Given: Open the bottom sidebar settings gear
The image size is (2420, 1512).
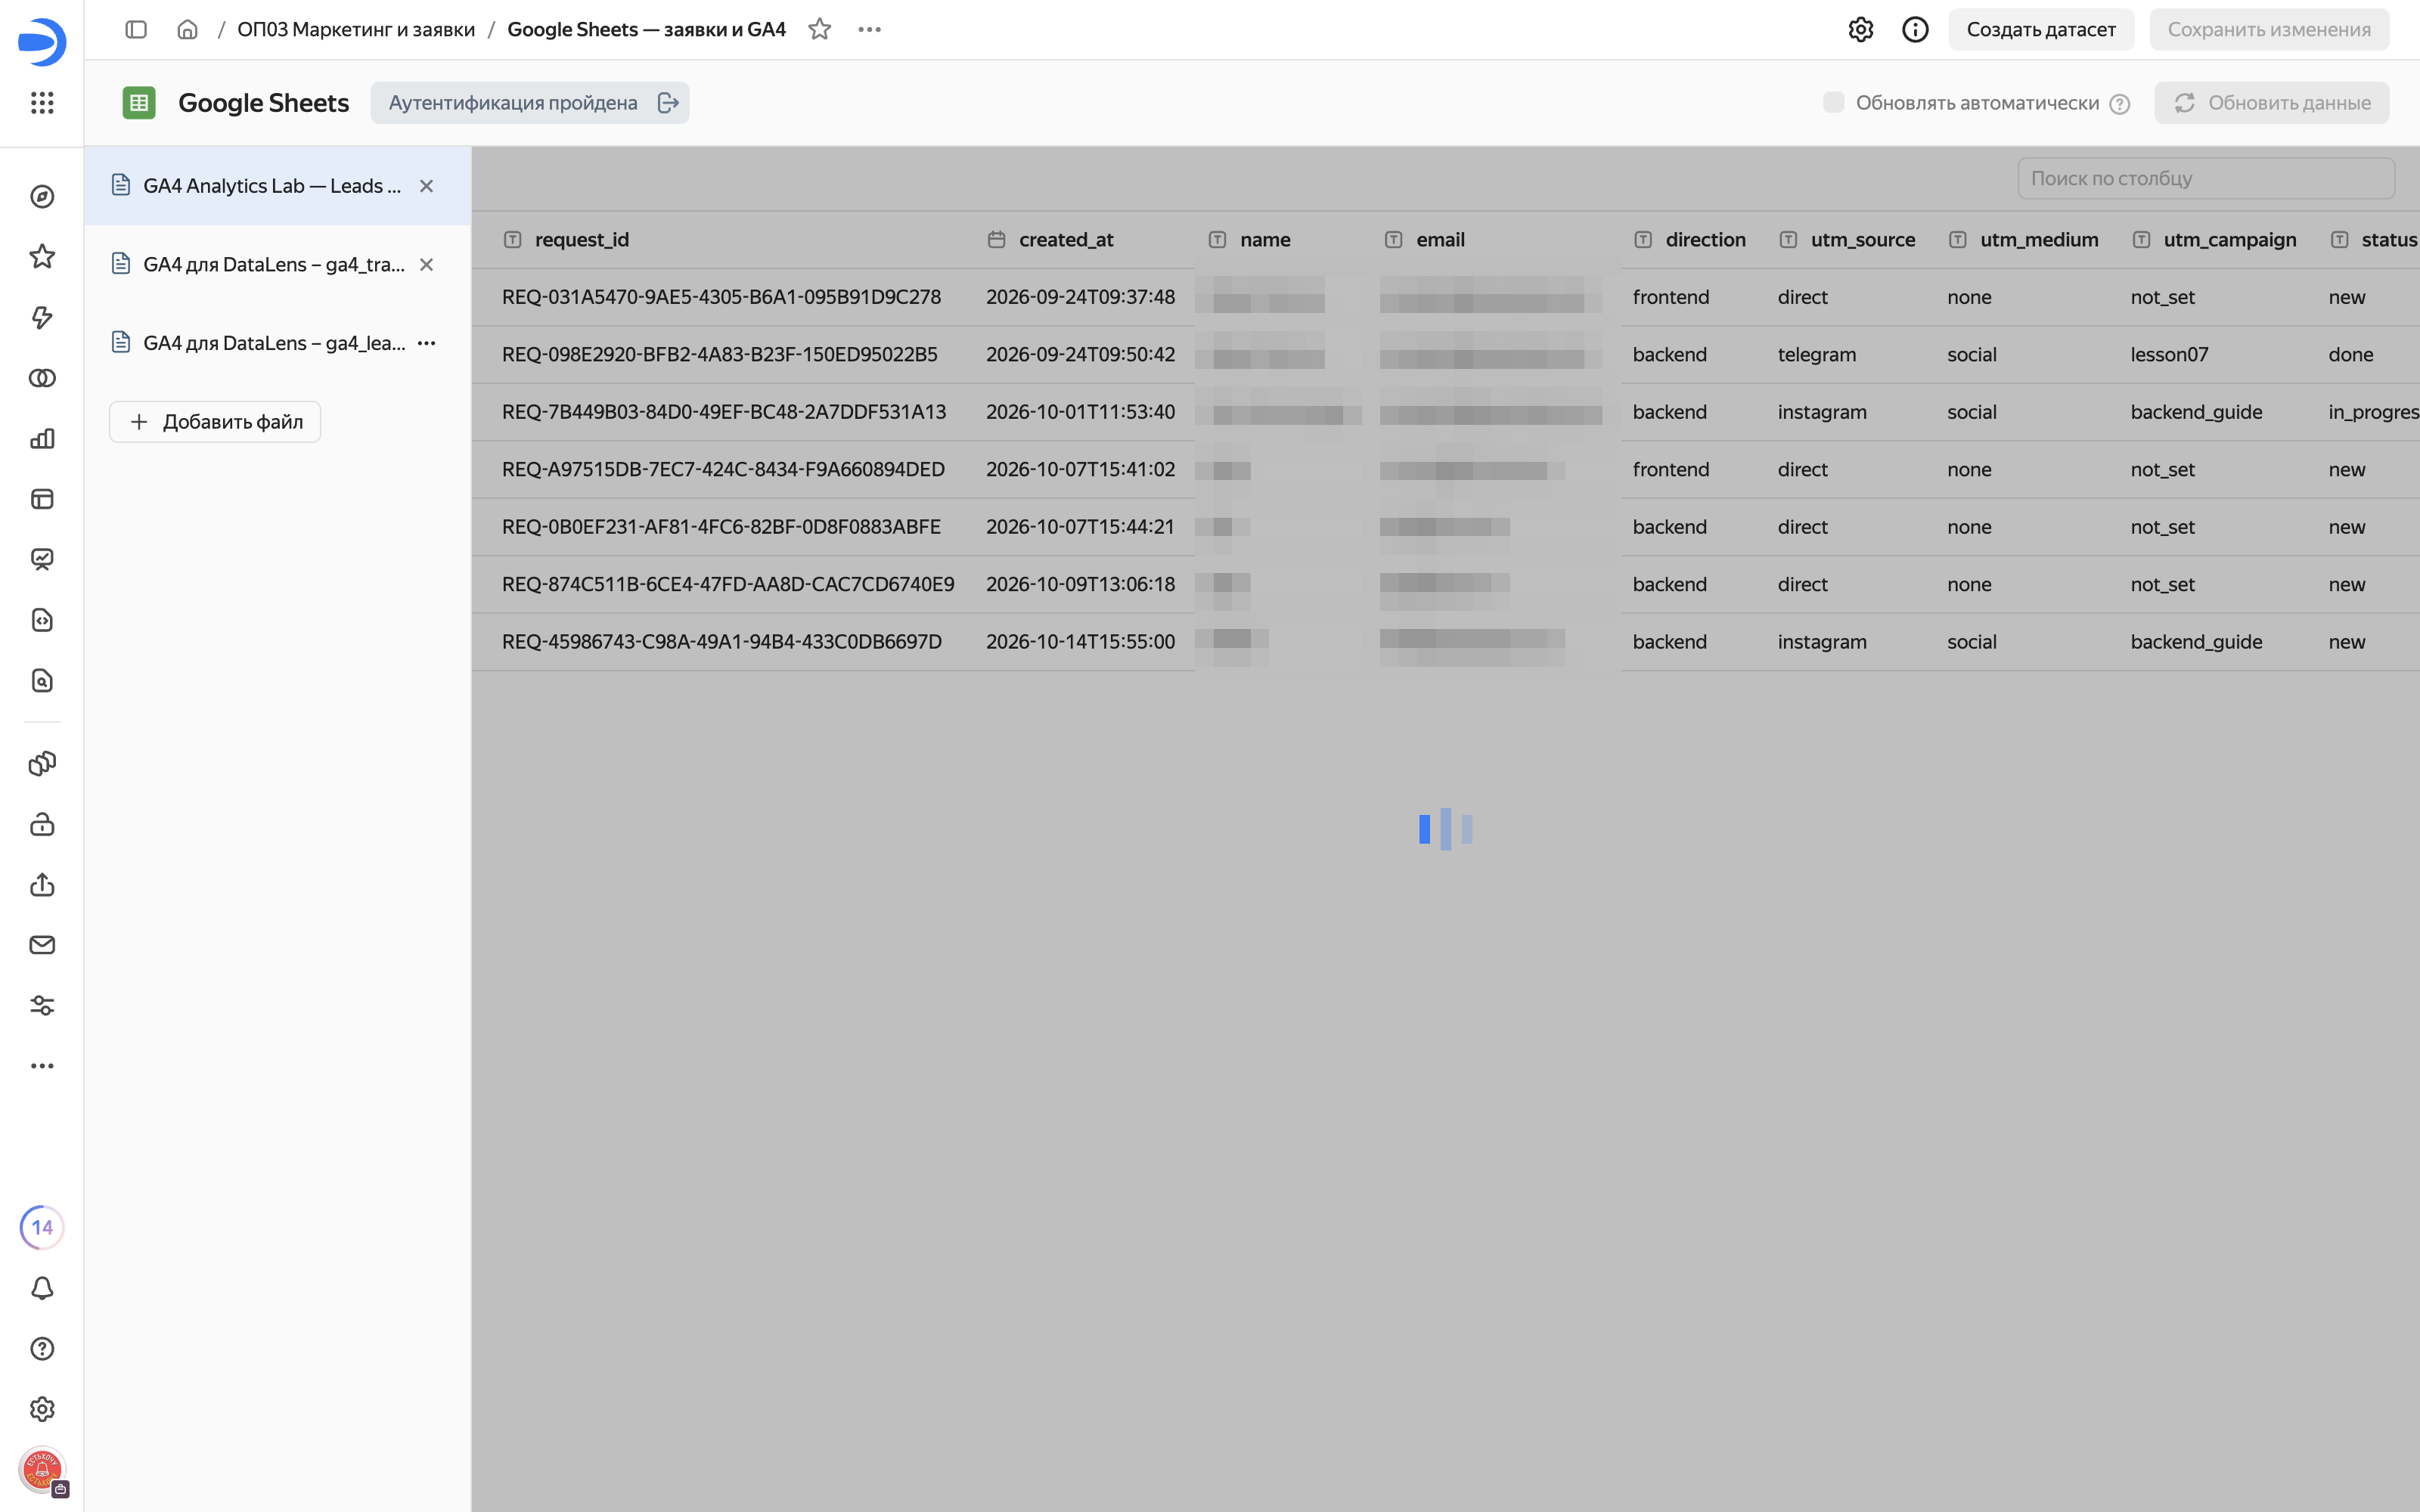Looking at the screenshot, I should coord(42,1409).
